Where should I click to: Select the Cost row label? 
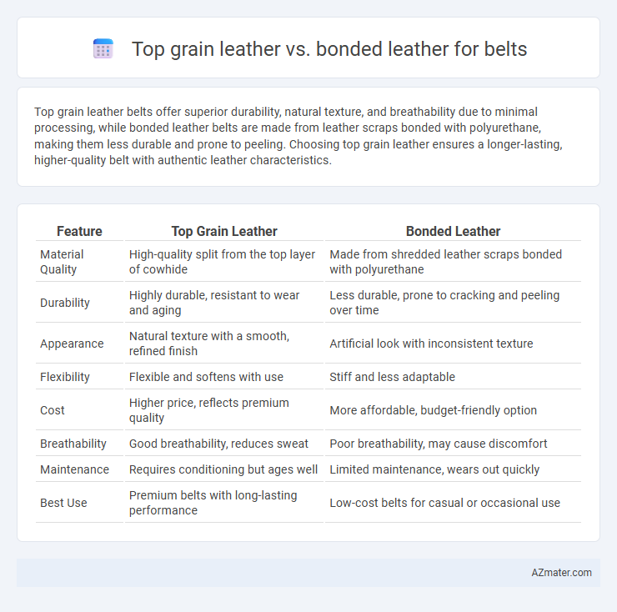tap(53, 410)
